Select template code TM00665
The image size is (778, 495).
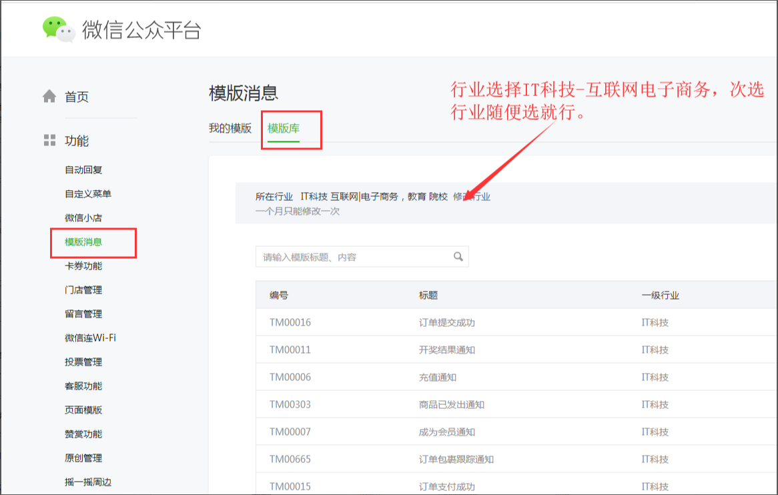pyautogui.click(x=290, y=459)
